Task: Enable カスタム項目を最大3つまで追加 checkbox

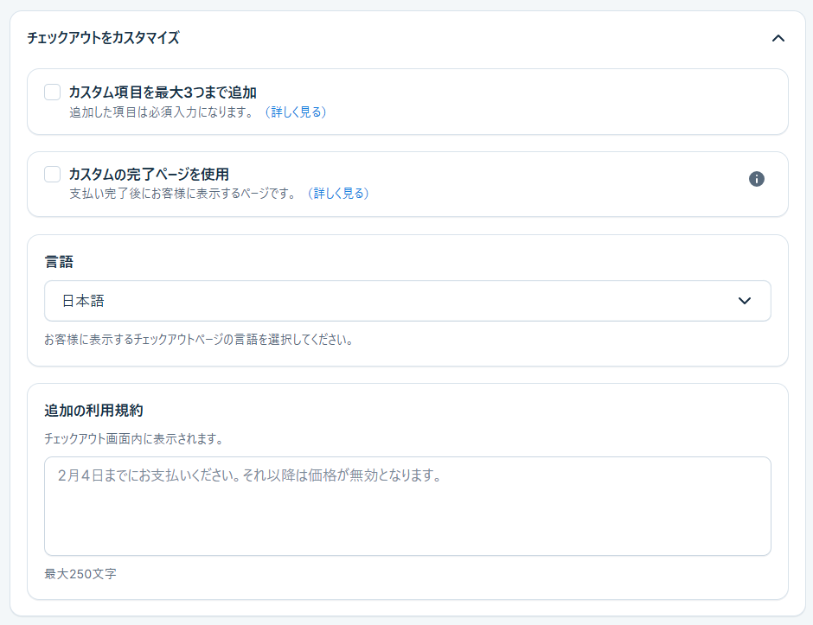Action: [53, 92]
